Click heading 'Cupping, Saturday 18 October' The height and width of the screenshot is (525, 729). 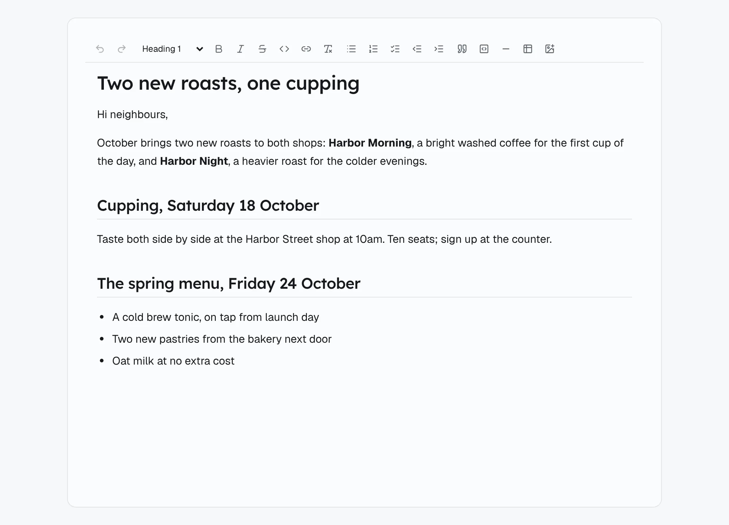pyautogui.click(x=208, y=206)
